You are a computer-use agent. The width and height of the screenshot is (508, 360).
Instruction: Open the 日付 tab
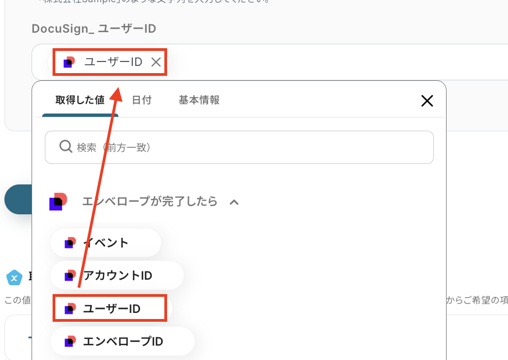pyautogui.click(x=142, y=100)
